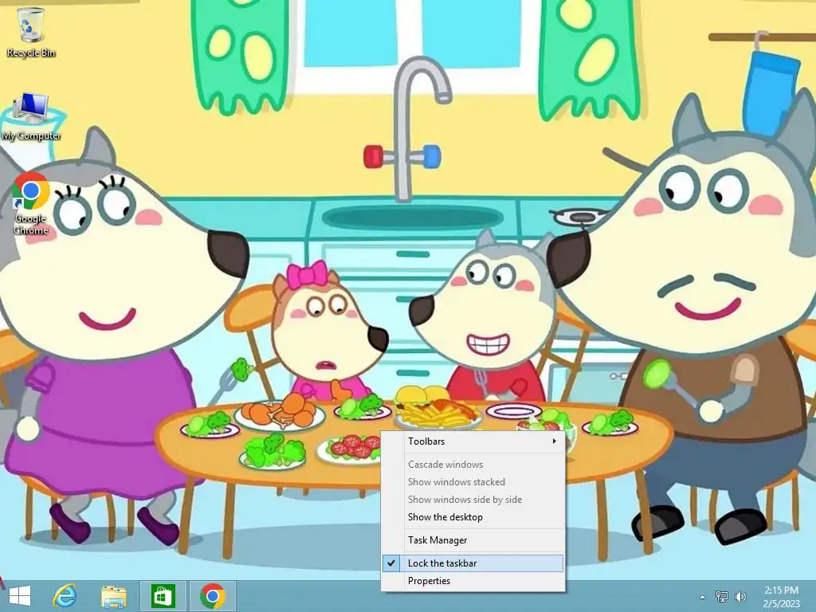Open the network status tray icon
The image size is (816, 612).
point(722,596)
